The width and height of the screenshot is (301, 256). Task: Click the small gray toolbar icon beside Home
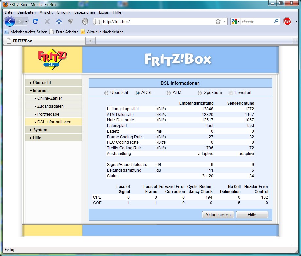pyautogui.click(x=71, y=21)
